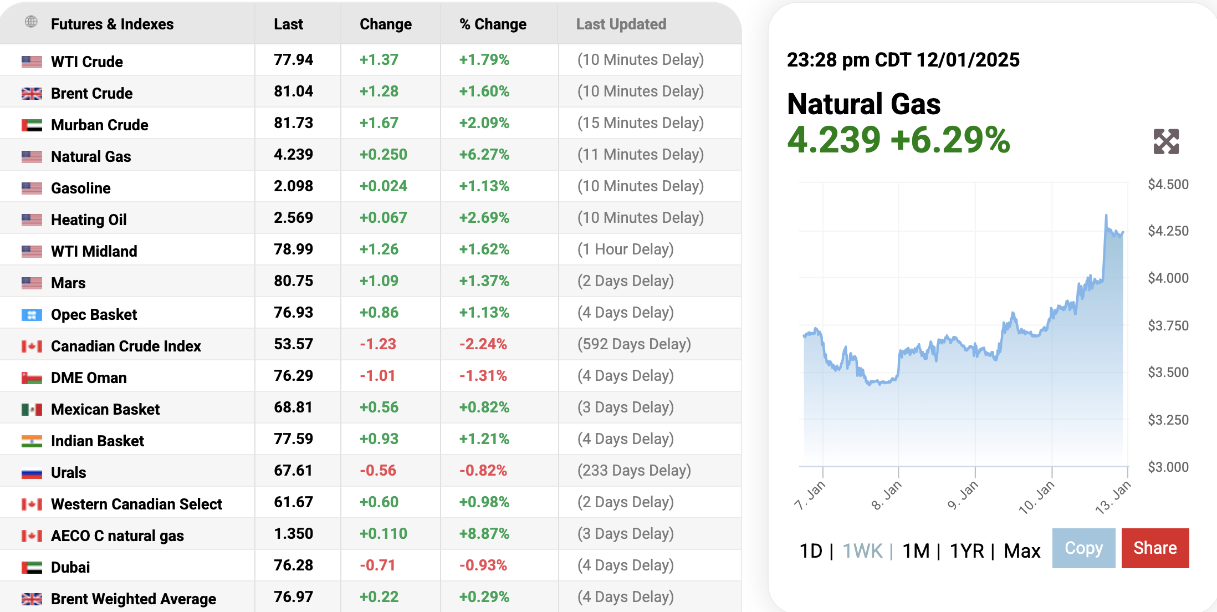Click the Mexican flag beside Mexican Basket
This screenshot has height=612, width=1217.
(x=32, y=410)
